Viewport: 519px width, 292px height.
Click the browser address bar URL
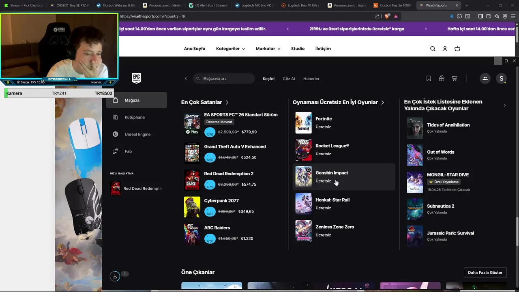pos(152,16)
